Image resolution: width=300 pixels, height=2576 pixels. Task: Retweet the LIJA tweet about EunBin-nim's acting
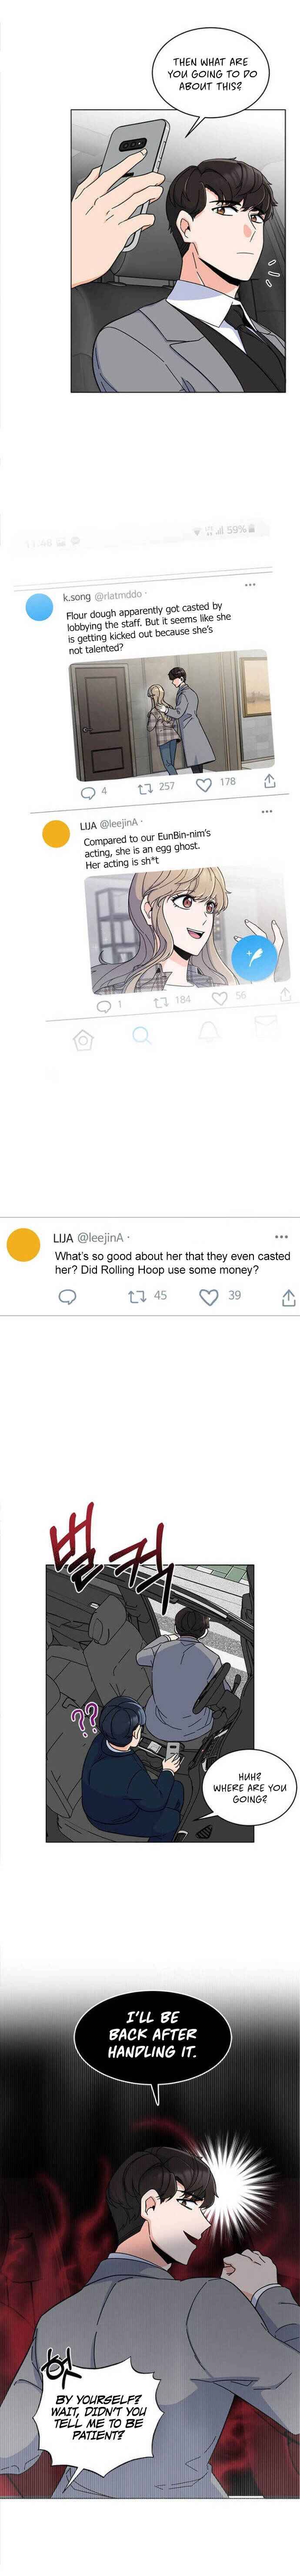[x=160, y=1000]
